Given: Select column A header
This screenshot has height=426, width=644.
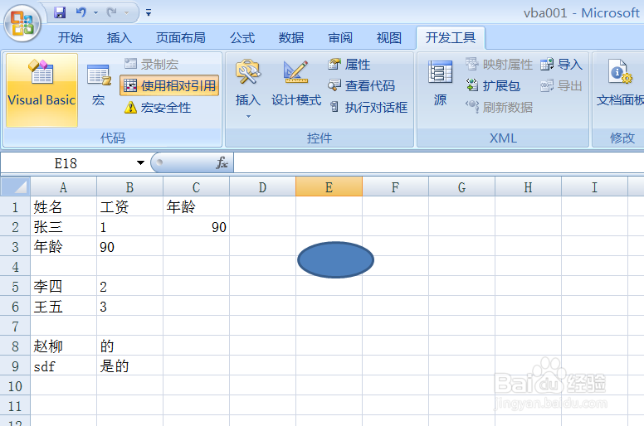Looking at the screenshot, I should [x=63, y=187].
